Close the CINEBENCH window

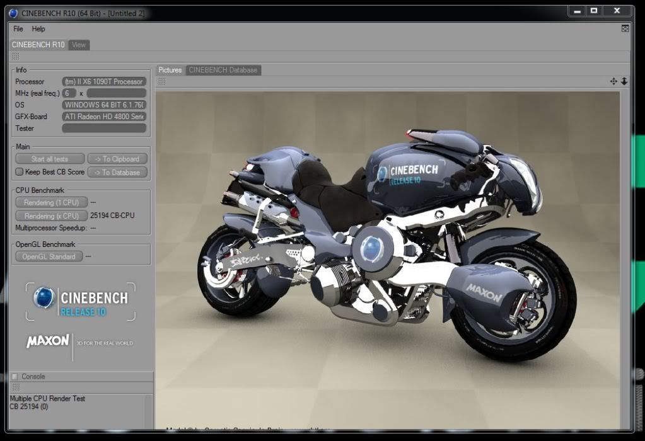[617, 11]
